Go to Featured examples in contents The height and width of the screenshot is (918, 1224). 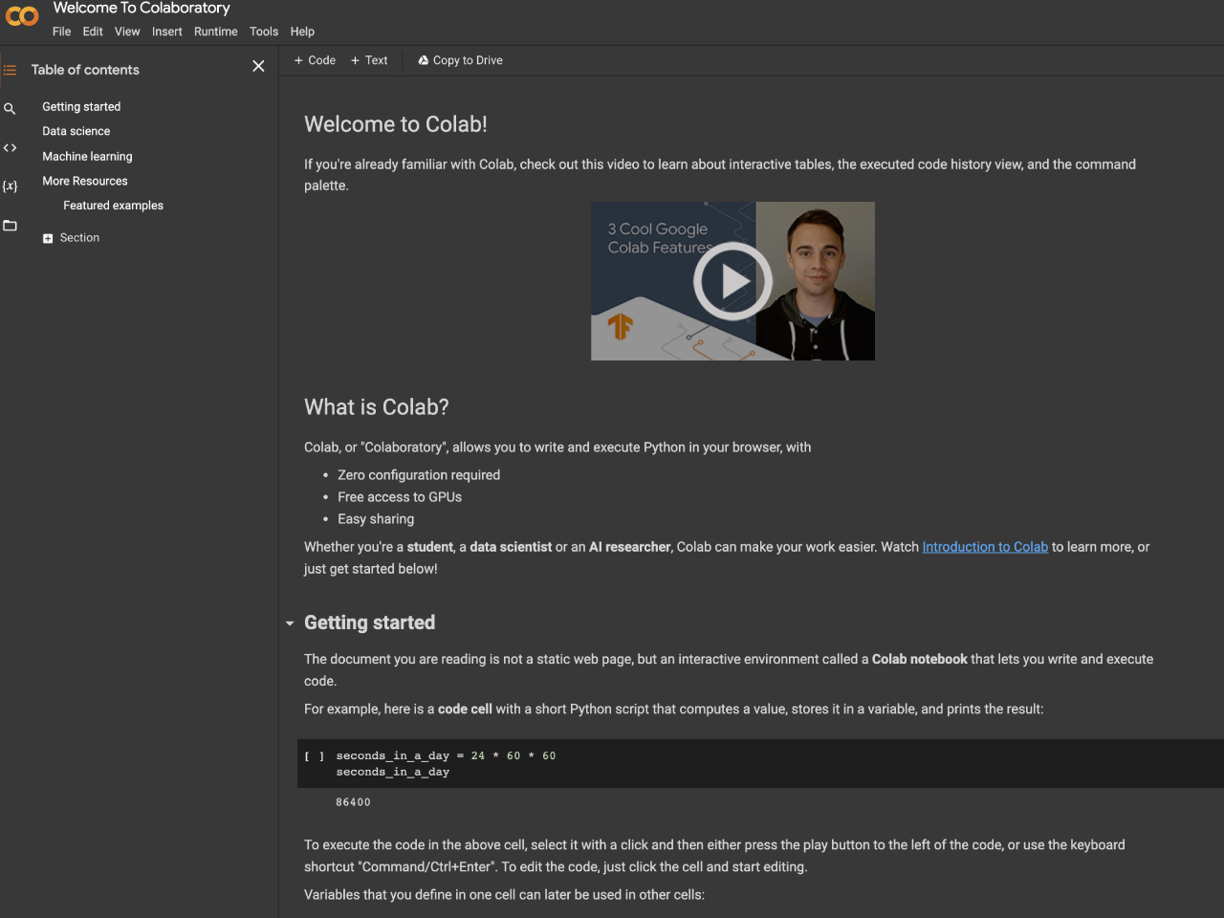point(113,206)
